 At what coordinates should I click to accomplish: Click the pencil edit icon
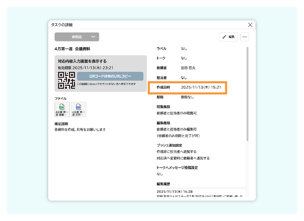coord(224,37)
